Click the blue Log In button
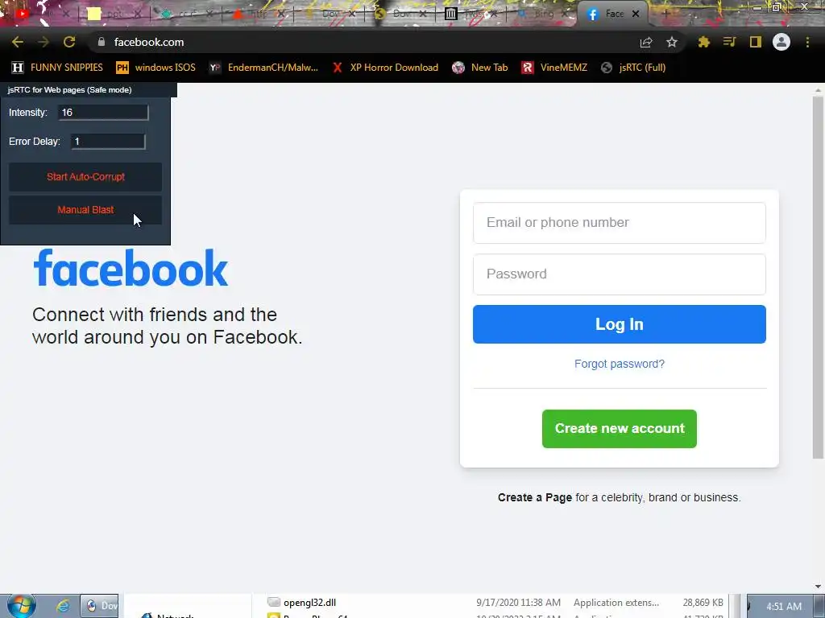 tap(620, 324)
